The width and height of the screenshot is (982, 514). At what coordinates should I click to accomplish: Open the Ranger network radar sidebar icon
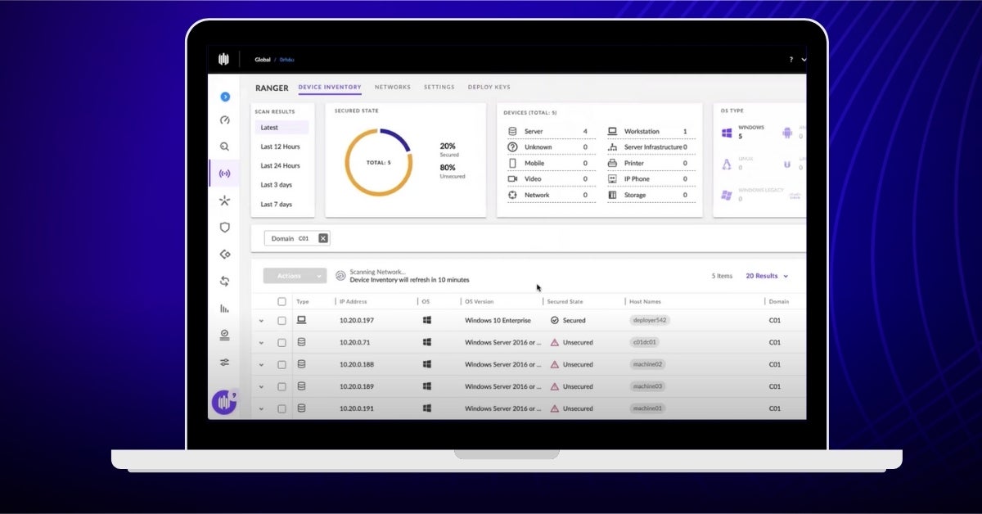[x=224, y=174]
